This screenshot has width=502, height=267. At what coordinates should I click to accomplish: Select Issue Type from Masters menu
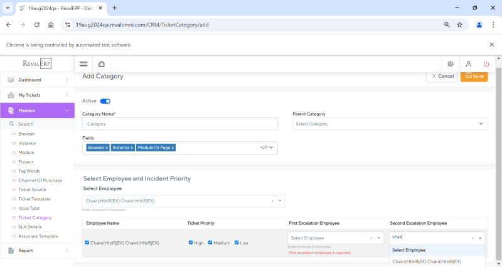click(x=29, y=208)
